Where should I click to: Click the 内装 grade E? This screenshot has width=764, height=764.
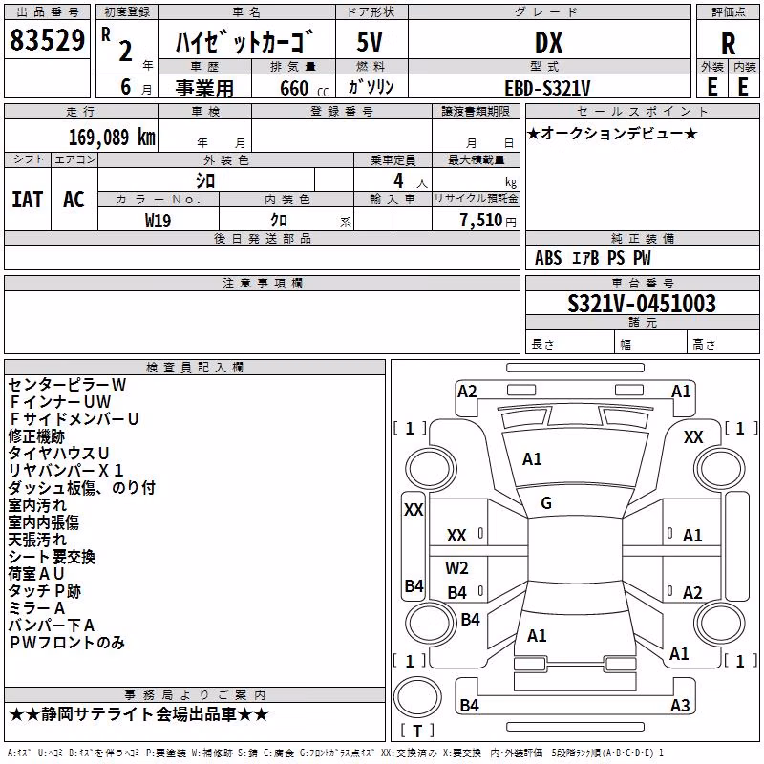coord(744,87)
